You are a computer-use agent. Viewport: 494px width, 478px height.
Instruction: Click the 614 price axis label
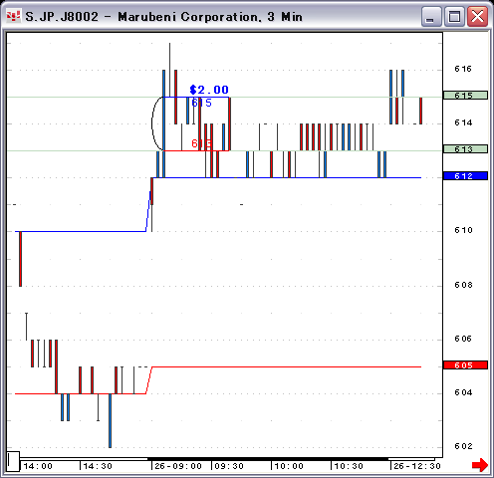click(463, 122)
